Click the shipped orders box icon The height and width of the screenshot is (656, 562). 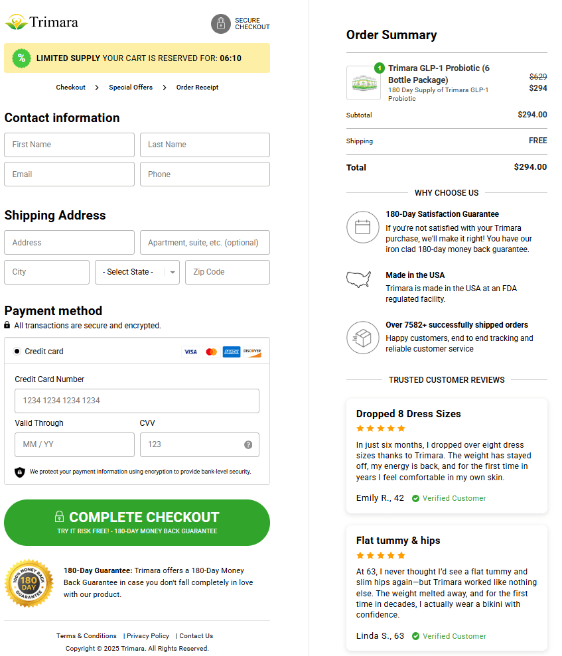coord(363,338)
